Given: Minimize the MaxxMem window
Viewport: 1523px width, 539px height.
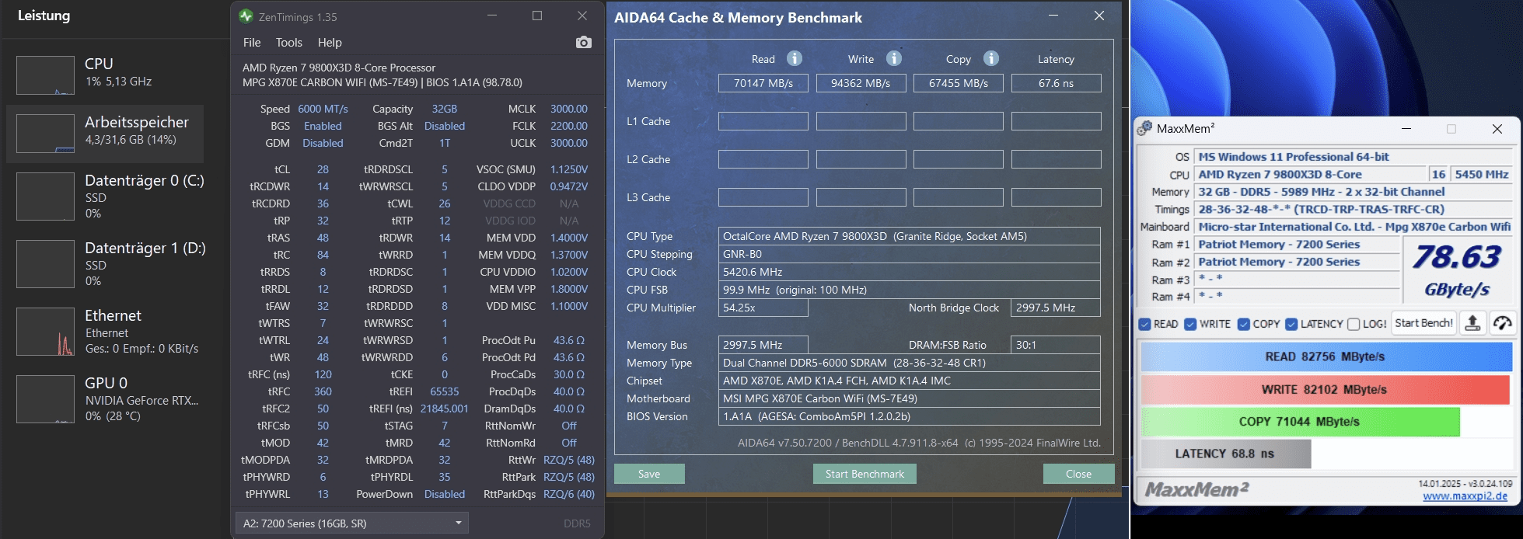Looking at the screenshot, I should tap(1406, 129).
